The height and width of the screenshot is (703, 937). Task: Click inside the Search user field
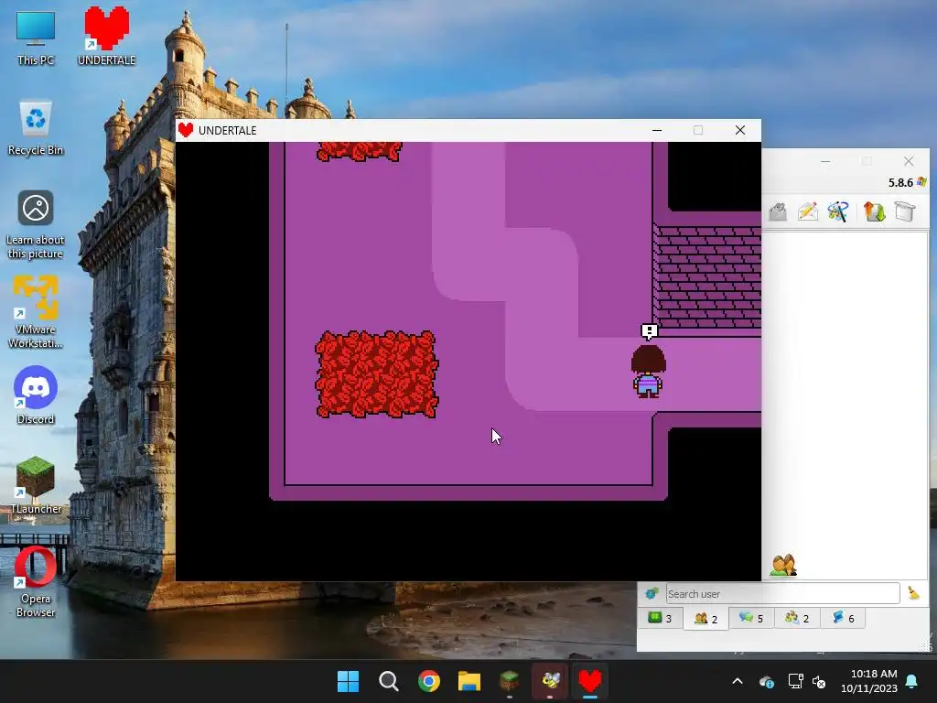click(783, 593)
